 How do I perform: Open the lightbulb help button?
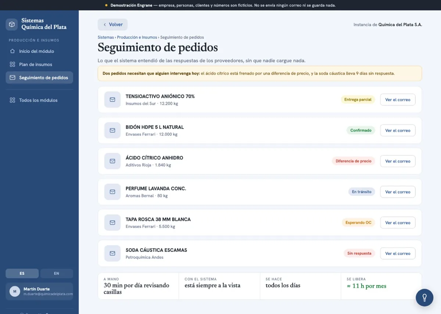click(x=424, y=298)
